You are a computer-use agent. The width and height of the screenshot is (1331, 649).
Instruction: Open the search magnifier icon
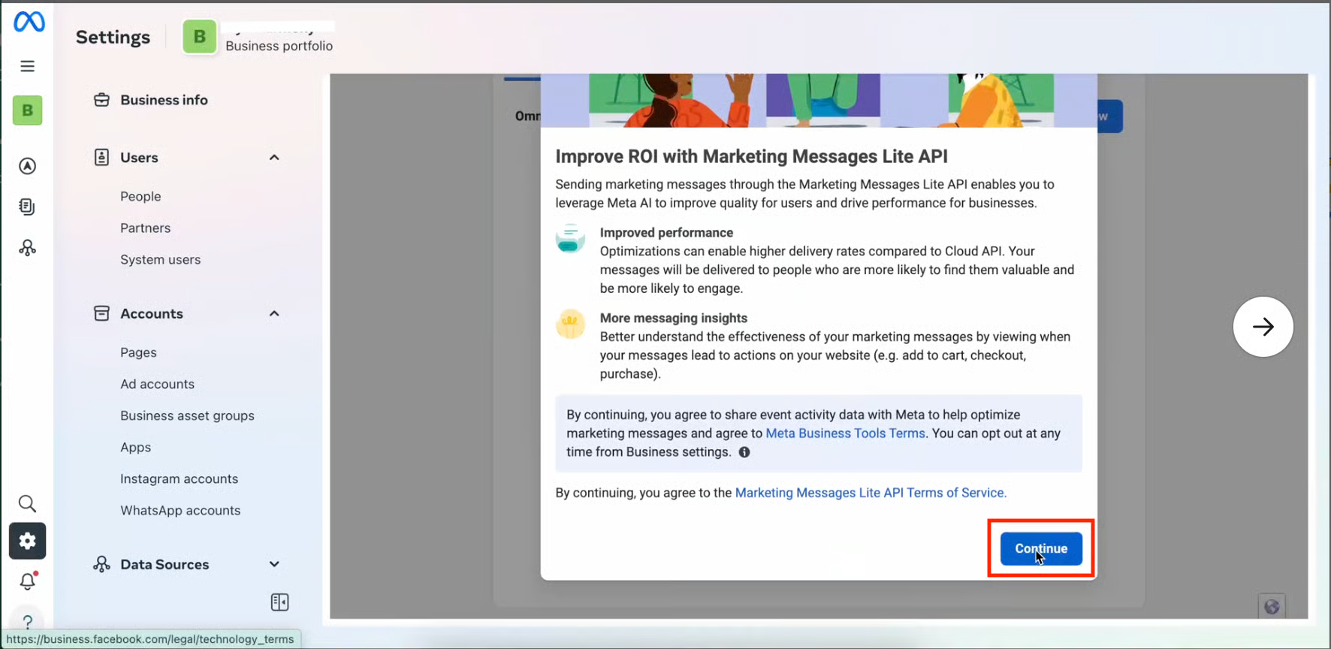click(27, 503)
